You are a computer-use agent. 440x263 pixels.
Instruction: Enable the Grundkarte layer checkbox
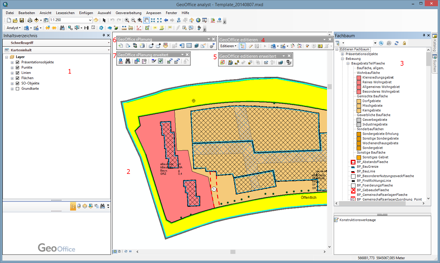(17, 89)
